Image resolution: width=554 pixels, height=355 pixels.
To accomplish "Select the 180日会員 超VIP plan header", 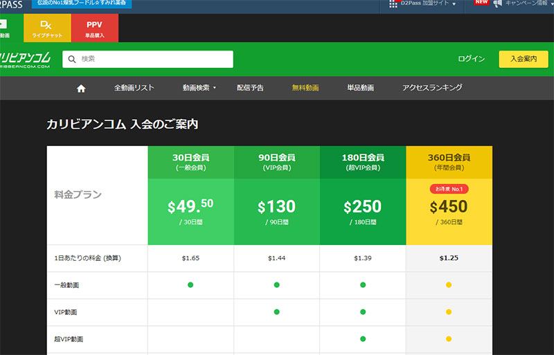I will click(363, 162).
